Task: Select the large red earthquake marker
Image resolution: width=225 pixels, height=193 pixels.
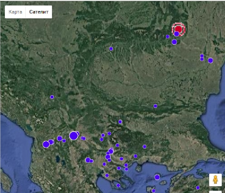Action: coord(179,29)
